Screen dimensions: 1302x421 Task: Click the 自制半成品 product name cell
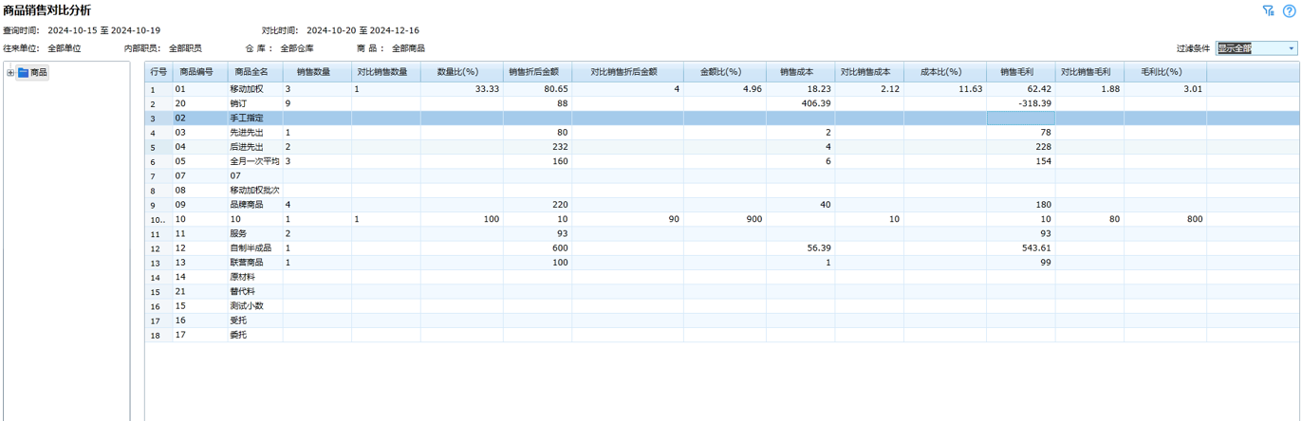(x=251, y=248)
